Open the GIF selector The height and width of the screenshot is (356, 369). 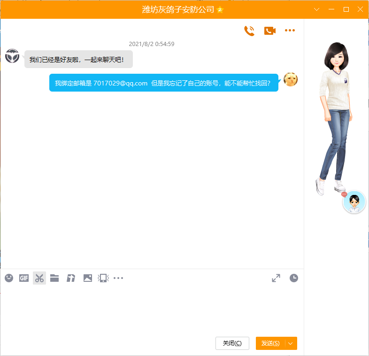(x=24, y=278)
